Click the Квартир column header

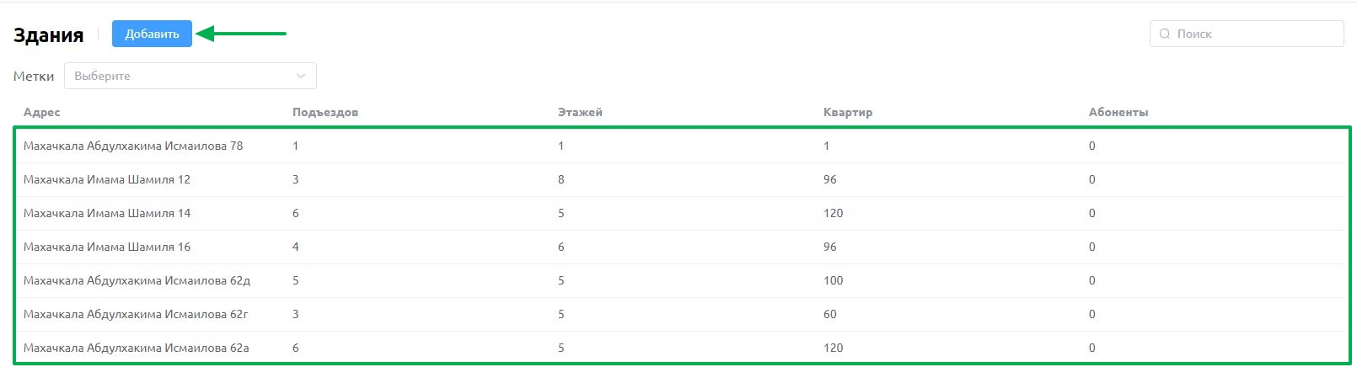pyautogui.click(x=848, y=112)
